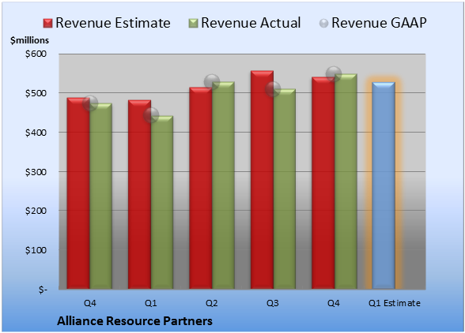Select the red estimate bar above Q3
This screenshot has width=465, height=333.
(x=262, y=180)
